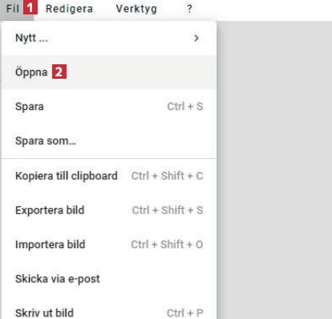The width and height of the screenshot is (332, 319).
Task: Select Importera bild
Action: [x=109, y=244]
